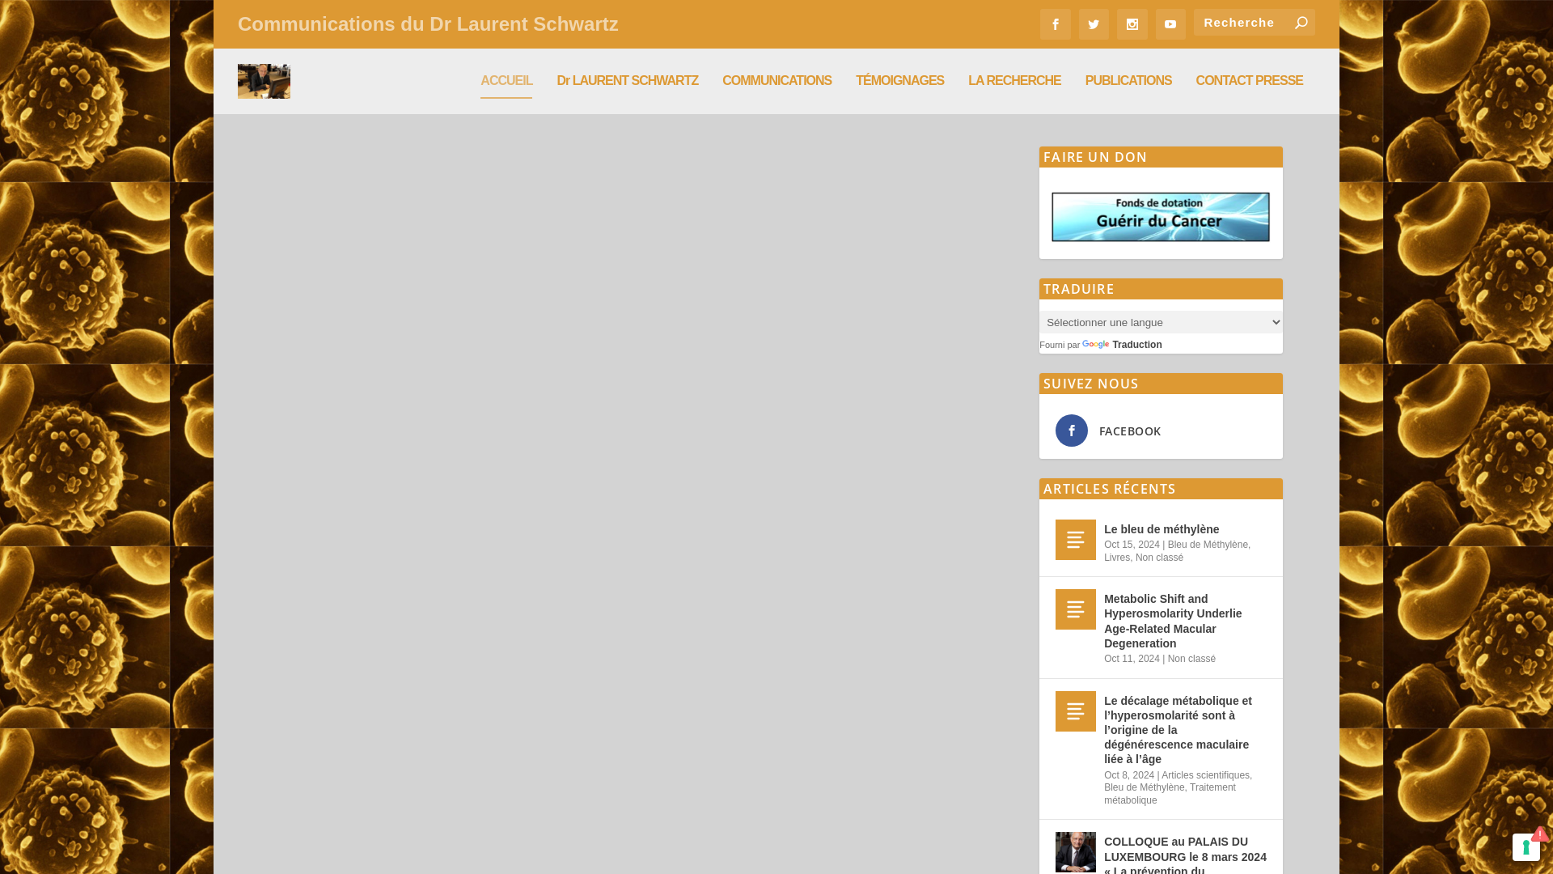Open the language selection dropdown under TRADUIRE
This screenshot has height=874, width=1553.
click(1161, 321)
